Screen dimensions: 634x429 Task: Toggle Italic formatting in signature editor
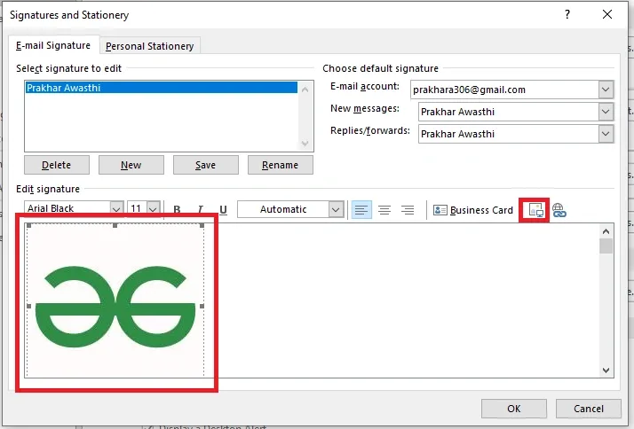point(200,209)
